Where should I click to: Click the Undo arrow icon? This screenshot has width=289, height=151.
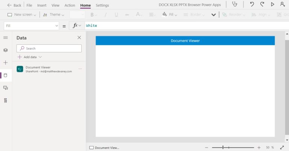point(252,5)
